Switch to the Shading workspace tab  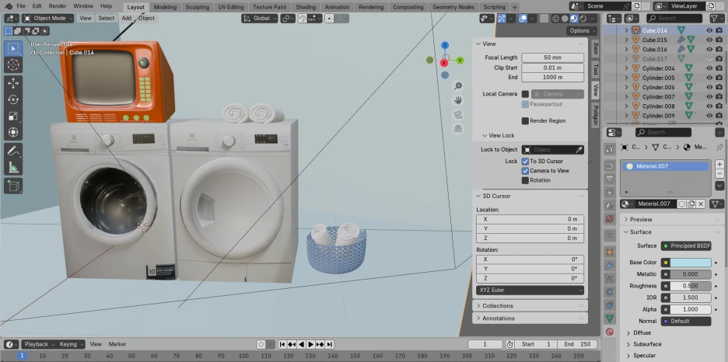(x=306, y=7)
